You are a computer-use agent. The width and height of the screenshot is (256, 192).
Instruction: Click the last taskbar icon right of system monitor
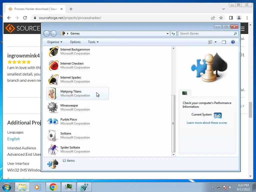pos(84,187)
